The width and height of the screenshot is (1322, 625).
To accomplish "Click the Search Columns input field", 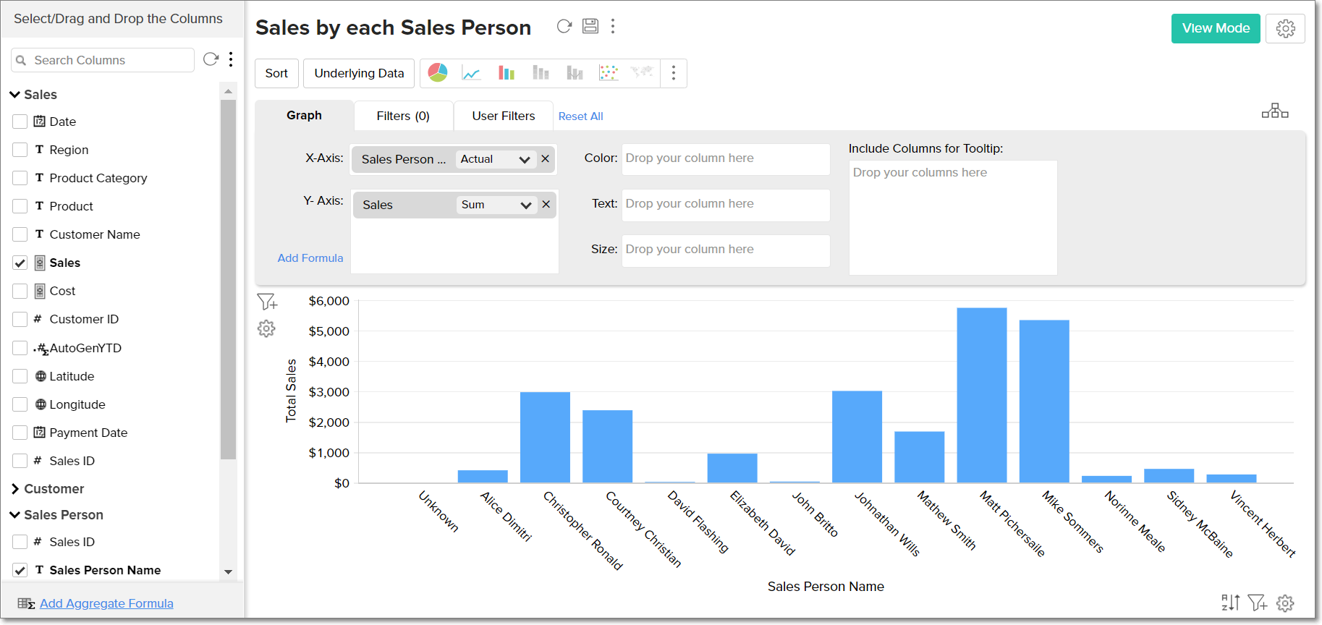I will [x=110, y=60].
